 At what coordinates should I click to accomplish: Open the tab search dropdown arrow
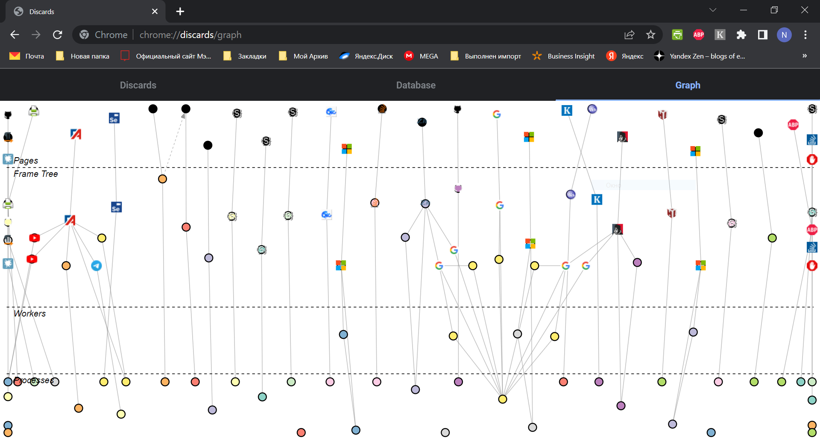[713, 10]
